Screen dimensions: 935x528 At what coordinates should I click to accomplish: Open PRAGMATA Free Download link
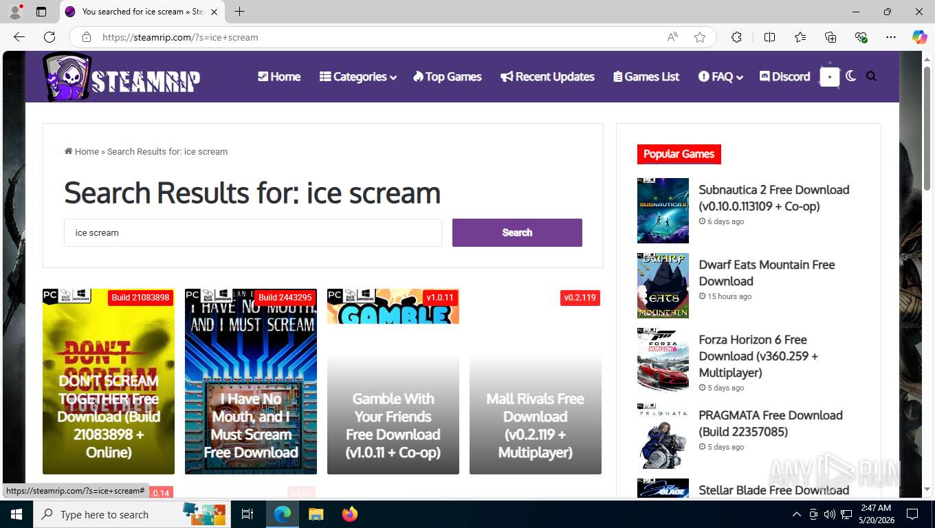tap(771, 423)
